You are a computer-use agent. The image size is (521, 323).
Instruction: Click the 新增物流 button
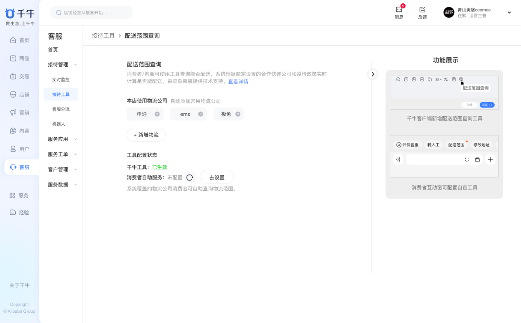coord(146,135)
